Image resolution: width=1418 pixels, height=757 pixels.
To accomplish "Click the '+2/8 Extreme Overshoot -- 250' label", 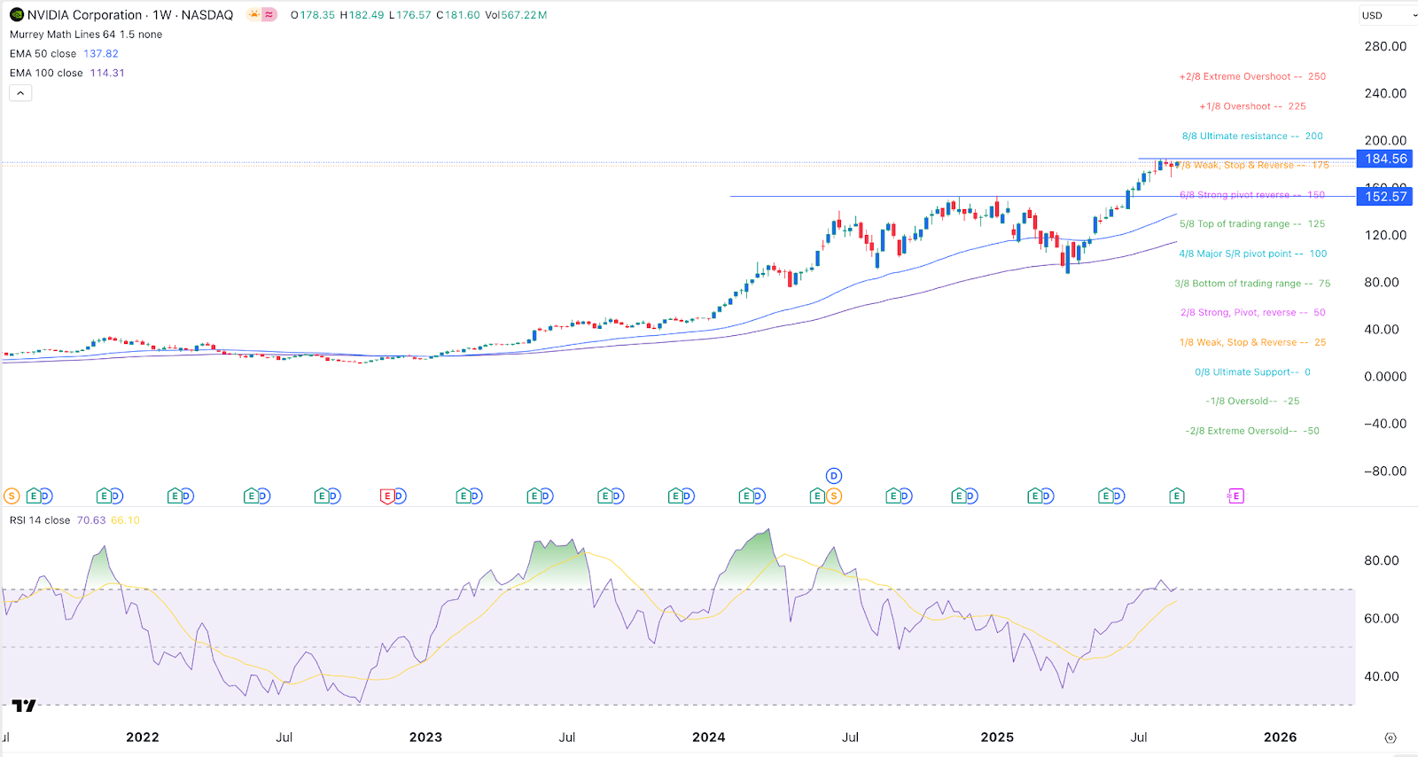I will 1252,77.
